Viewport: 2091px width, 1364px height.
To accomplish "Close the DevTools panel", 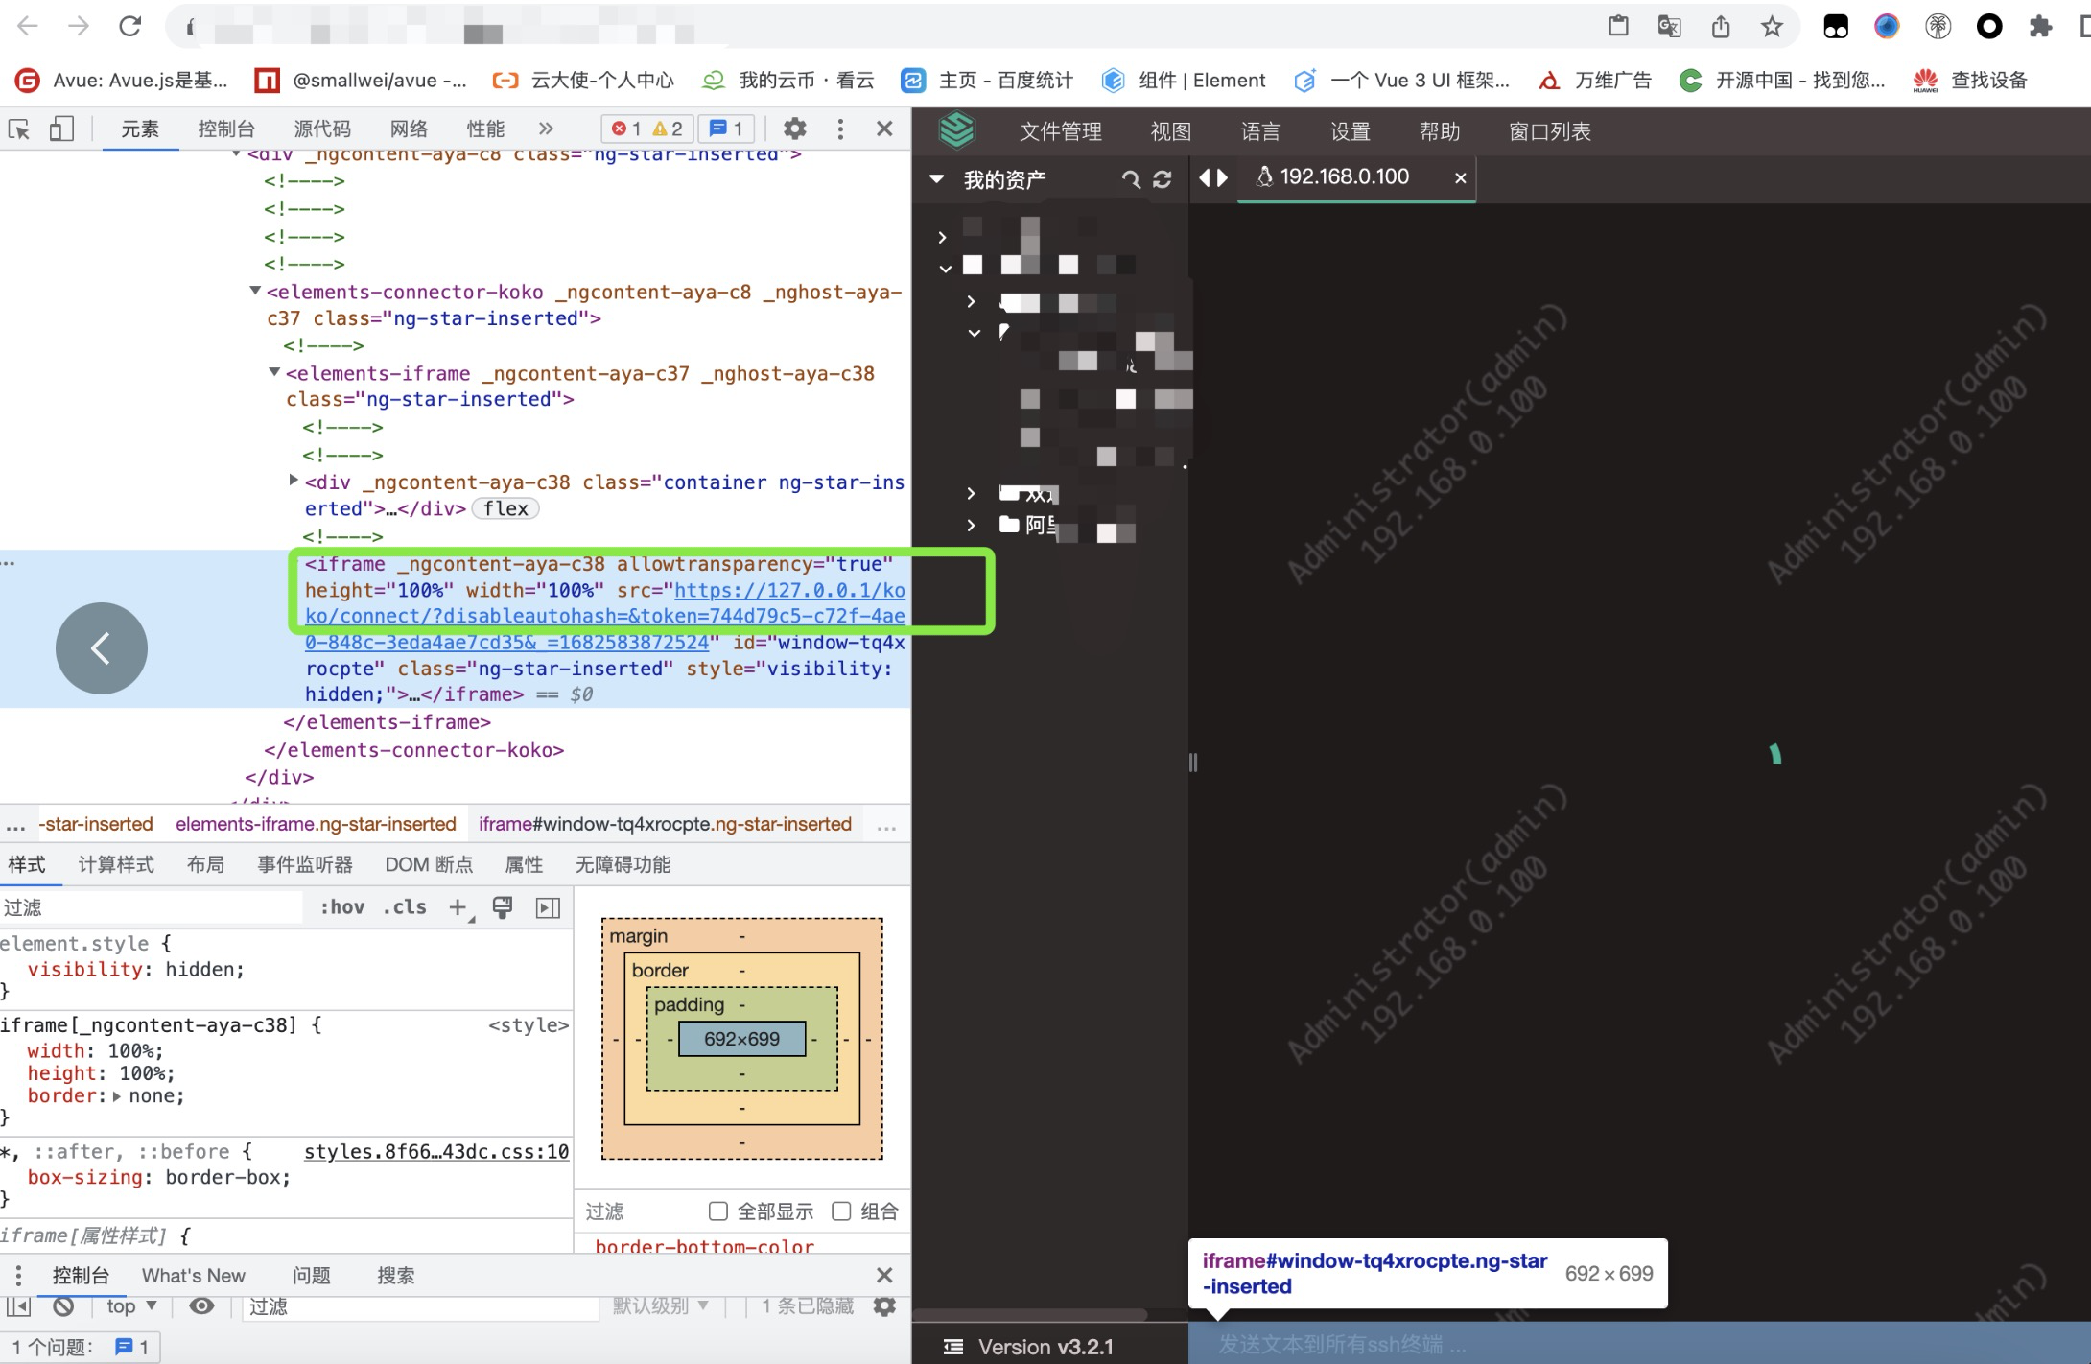I will pos(884,129).
